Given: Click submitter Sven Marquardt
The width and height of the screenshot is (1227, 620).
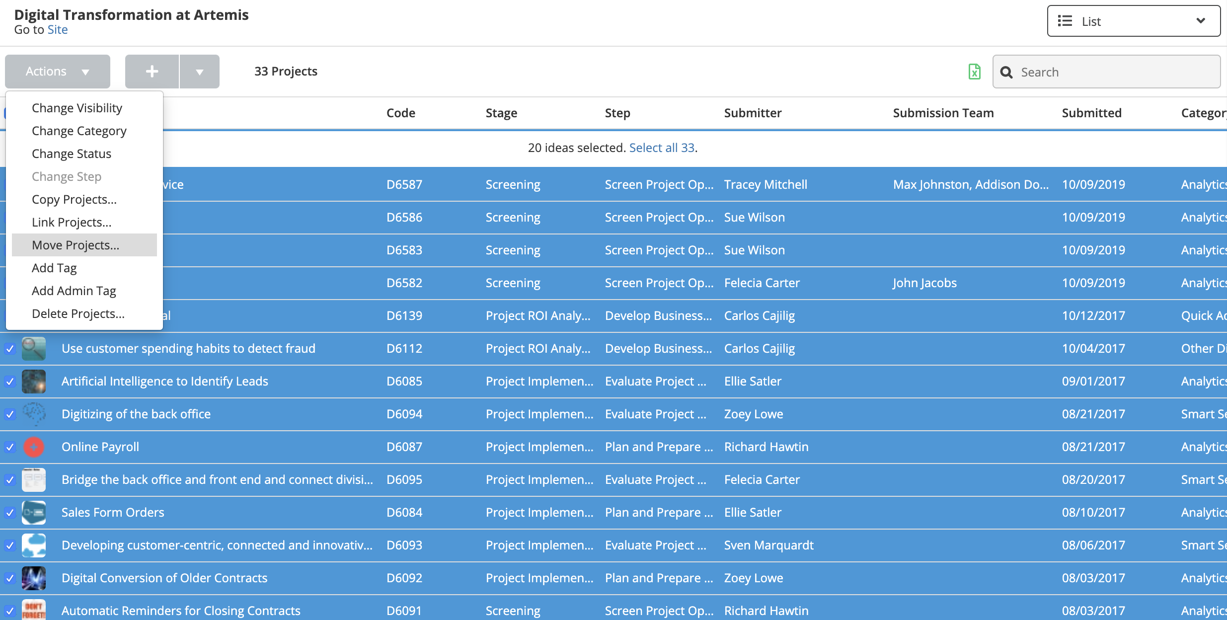Looking at the screenshot, I should [x=769, y=545].
